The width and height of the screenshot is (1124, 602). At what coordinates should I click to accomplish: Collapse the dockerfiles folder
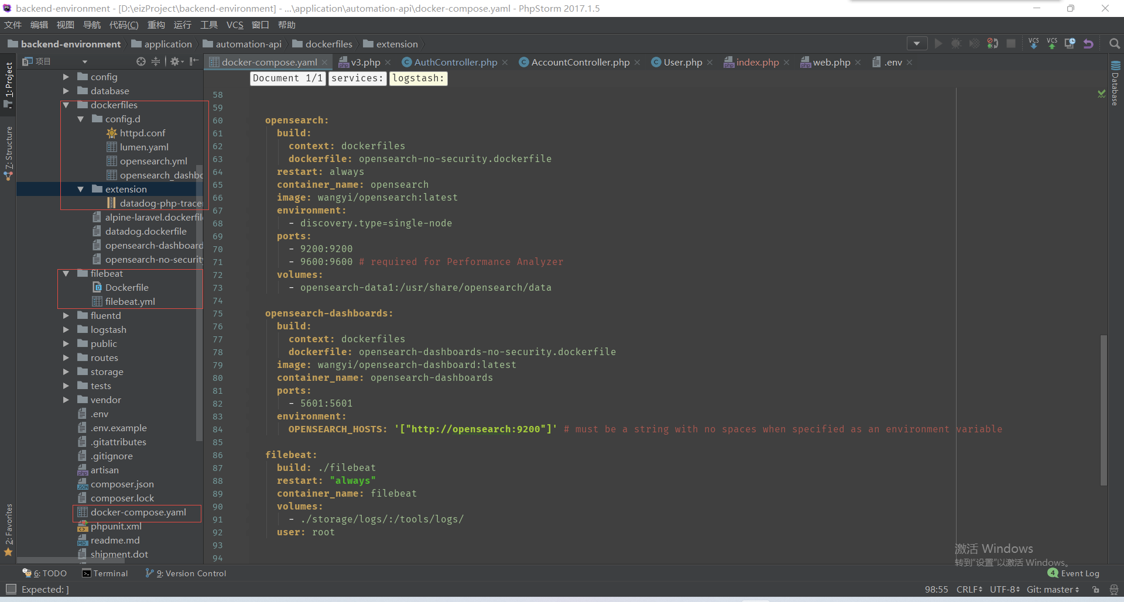[66, 105]
